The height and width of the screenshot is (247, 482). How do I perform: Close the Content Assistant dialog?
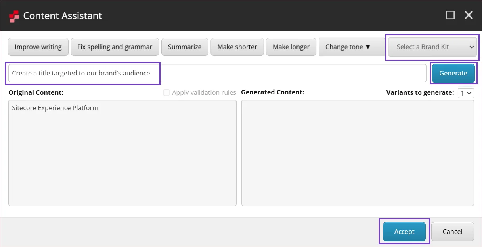pos(469,15)
